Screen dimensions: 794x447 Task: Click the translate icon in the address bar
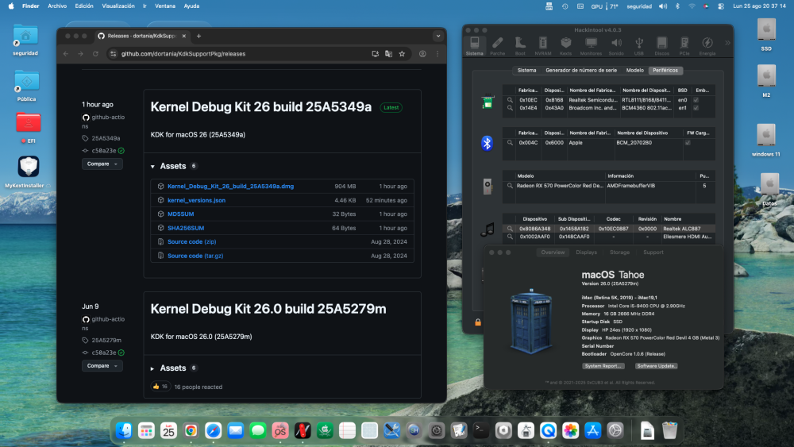pyautogui.click(x=388, y=54)
